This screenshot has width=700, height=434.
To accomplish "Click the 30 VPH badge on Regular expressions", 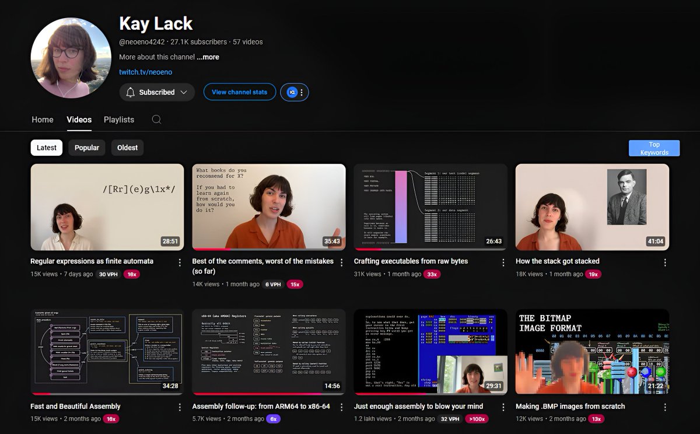I will pos(109,274).
